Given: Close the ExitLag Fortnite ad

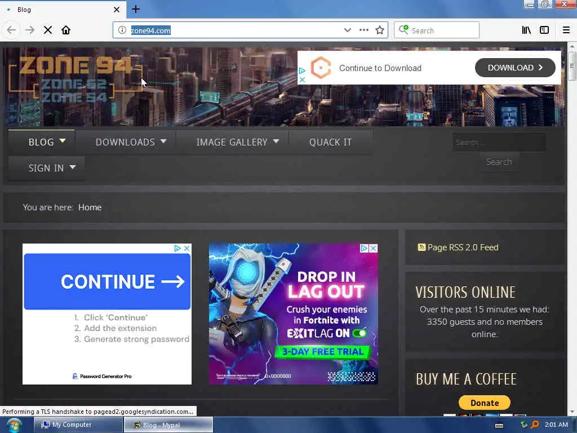Looking at the screenshot, I should coord(373,249).
